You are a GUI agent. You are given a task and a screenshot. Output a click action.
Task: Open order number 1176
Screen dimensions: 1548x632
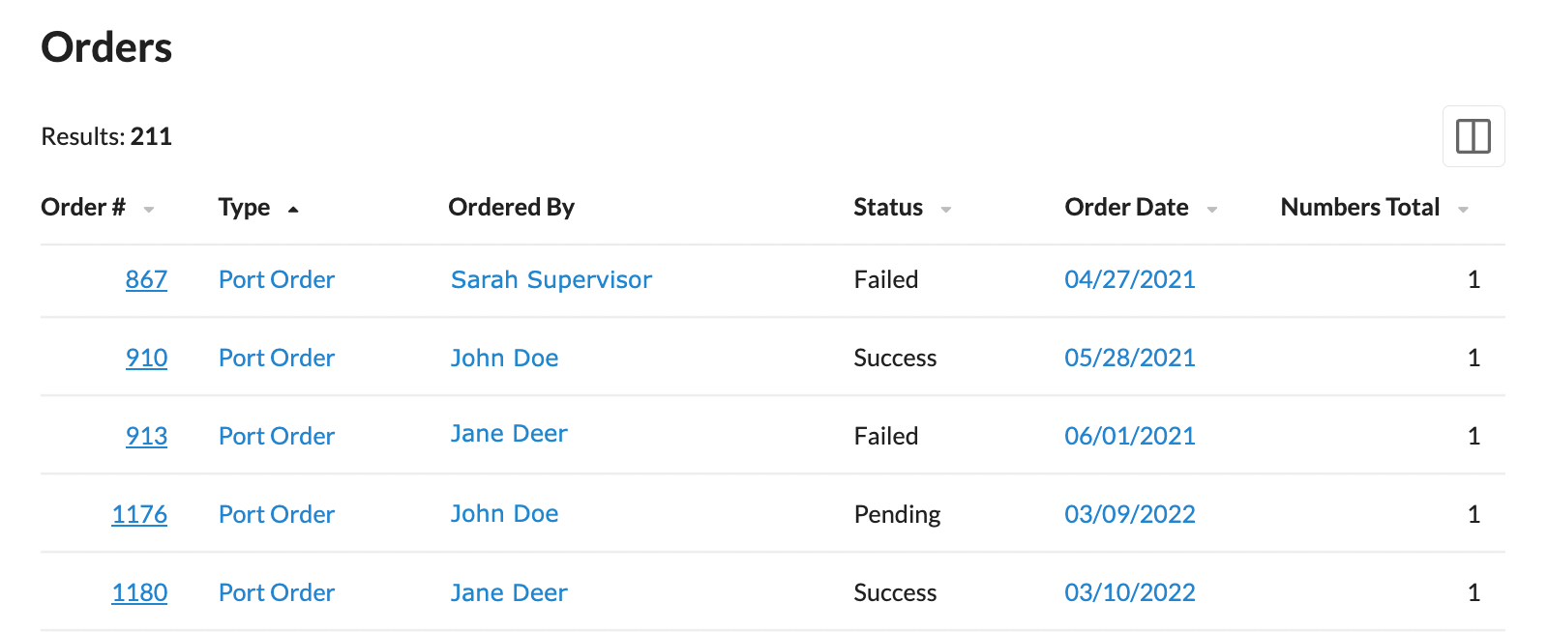point(139,514)
